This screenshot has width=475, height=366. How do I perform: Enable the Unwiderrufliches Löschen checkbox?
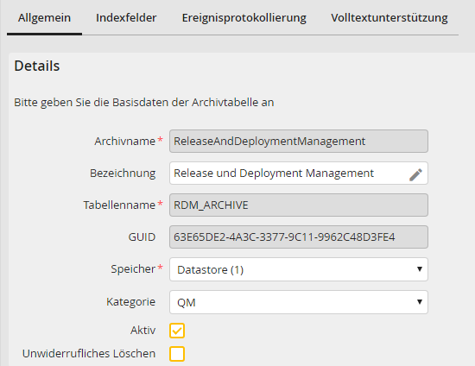tap(177, 354)
